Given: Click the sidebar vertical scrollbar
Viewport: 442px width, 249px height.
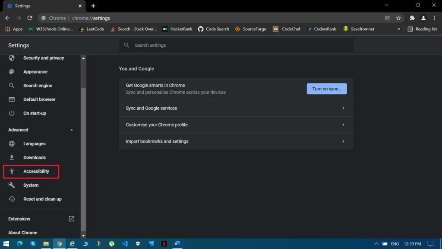Looking at the screenshot, I should (x=84, y=160).
